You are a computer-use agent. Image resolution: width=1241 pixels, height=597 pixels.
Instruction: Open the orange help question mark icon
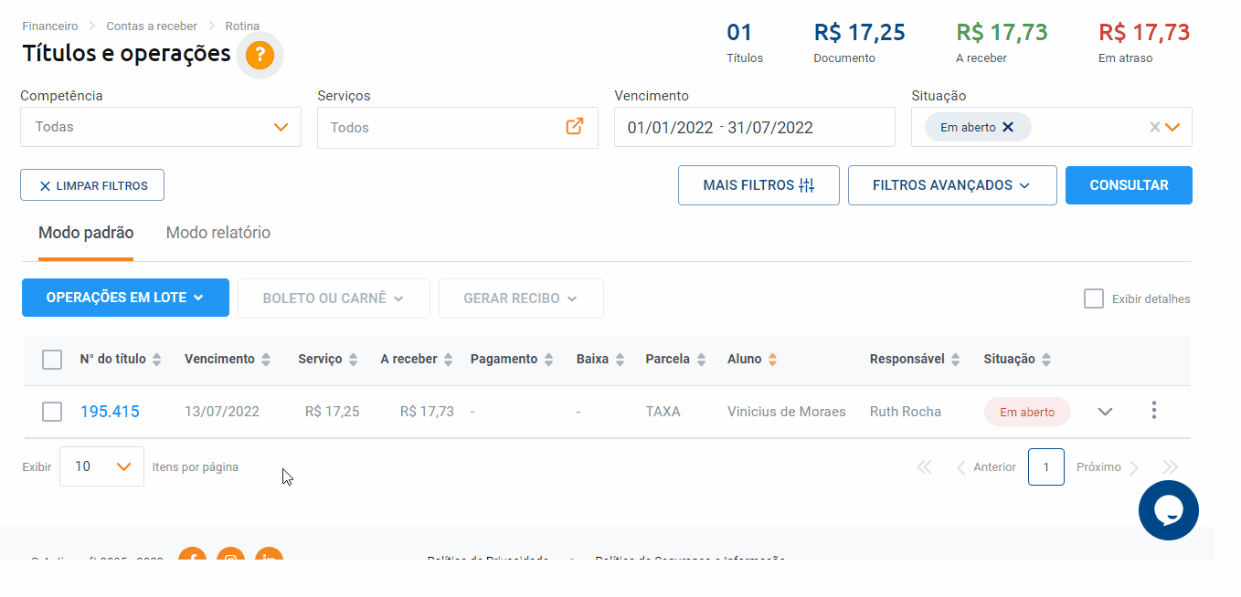click(260, 55)
